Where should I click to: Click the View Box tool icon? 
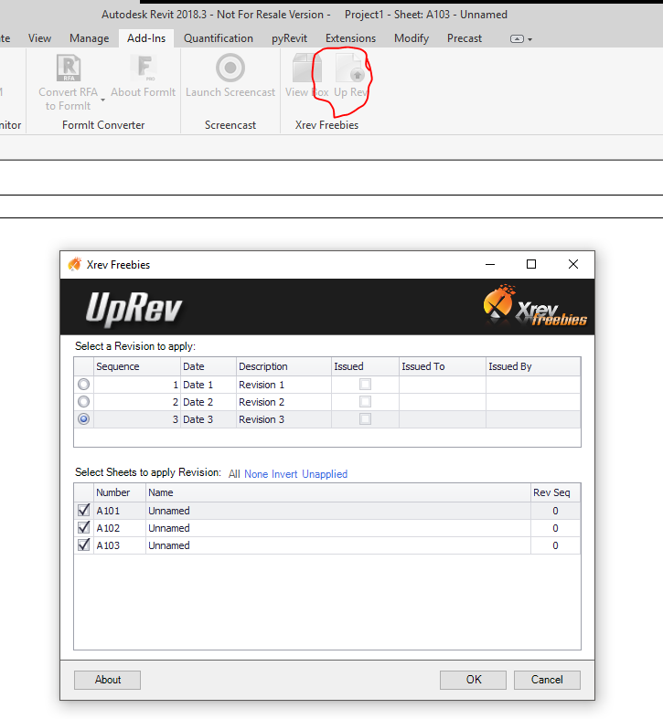306,68
